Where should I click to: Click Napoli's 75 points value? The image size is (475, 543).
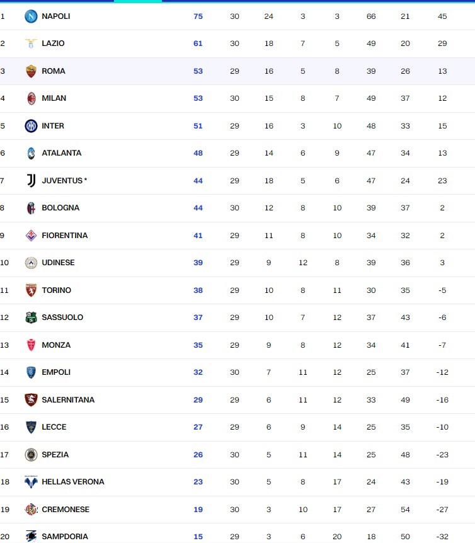click(x=198, y=16)
